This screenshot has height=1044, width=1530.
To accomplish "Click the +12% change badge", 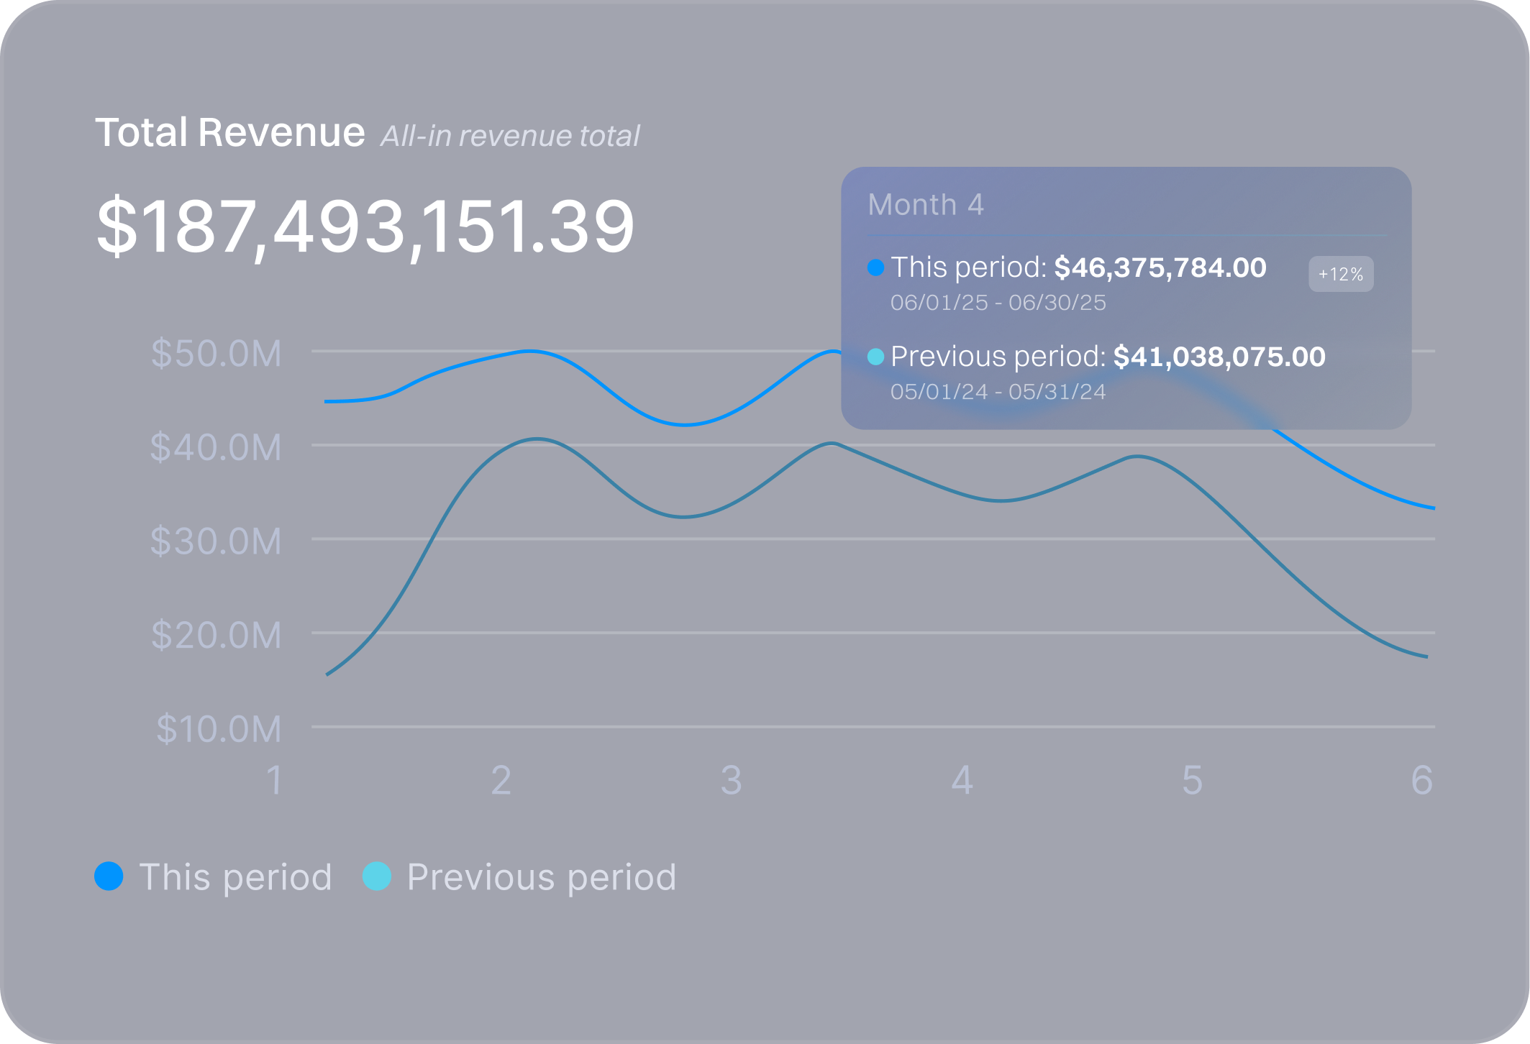I will coord(1341,274).
